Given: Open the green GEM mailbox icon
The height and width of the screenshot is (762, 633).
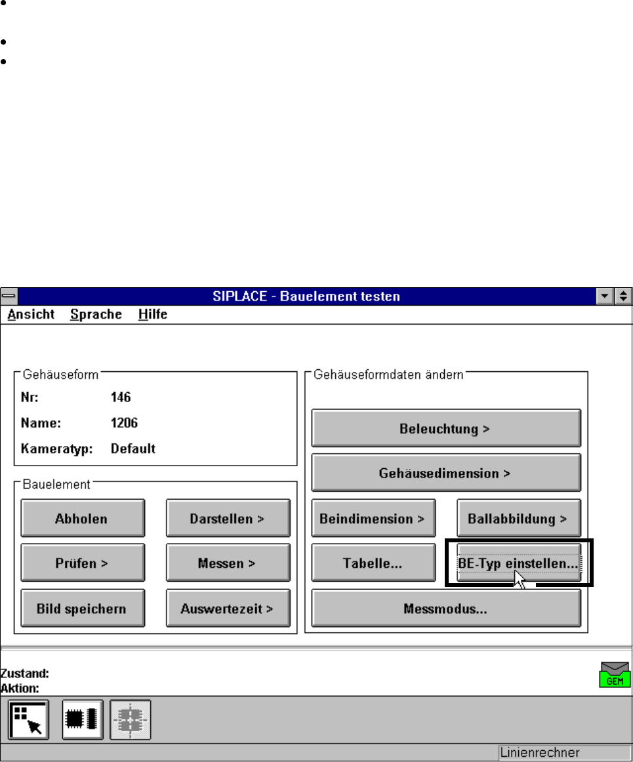Looking at the screenshot, I should [x=615, y=675].
